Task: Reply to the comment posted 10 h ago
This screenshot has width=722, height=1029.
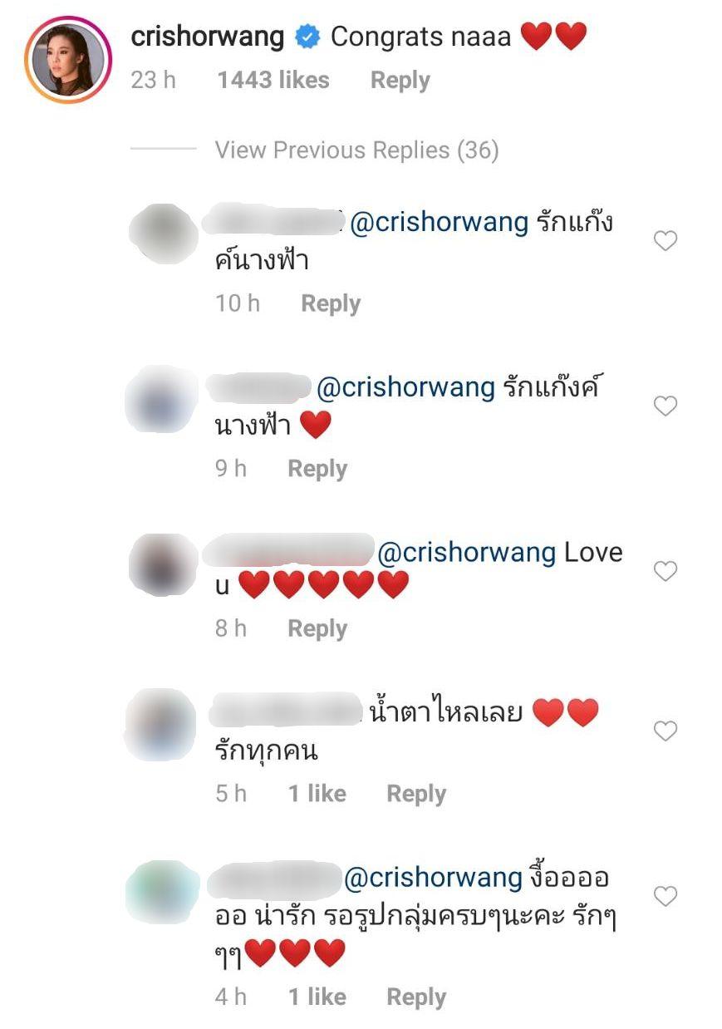Action: (331, 304)
